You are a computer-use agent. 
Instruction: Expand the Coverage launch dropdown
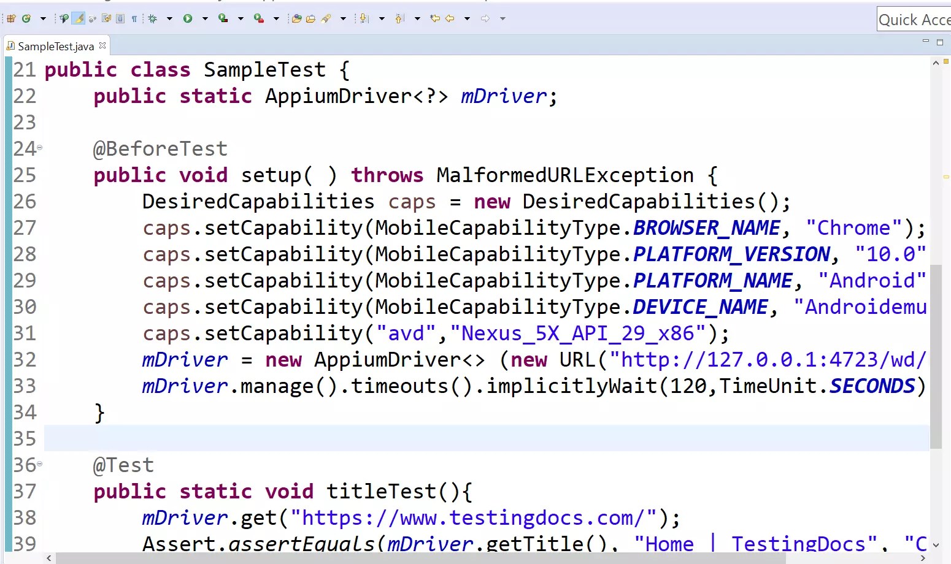click(241, 18)
